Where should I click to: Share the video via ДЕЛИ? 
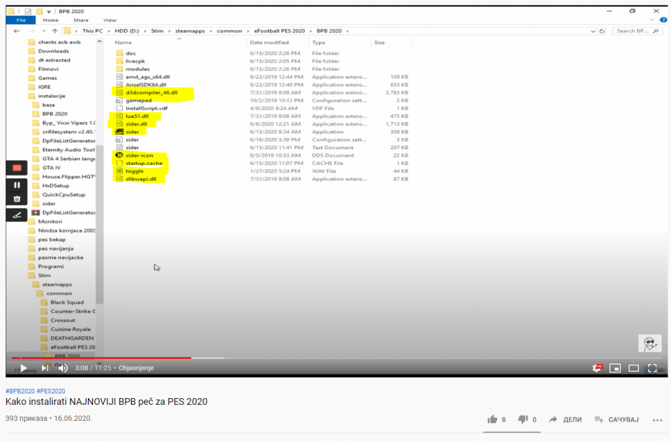click(566, 420)
